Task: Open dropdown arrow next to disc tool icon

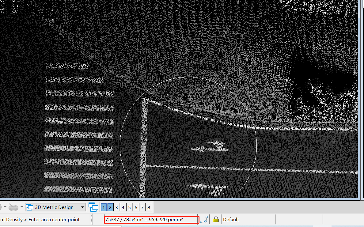Action: [22, 207]
